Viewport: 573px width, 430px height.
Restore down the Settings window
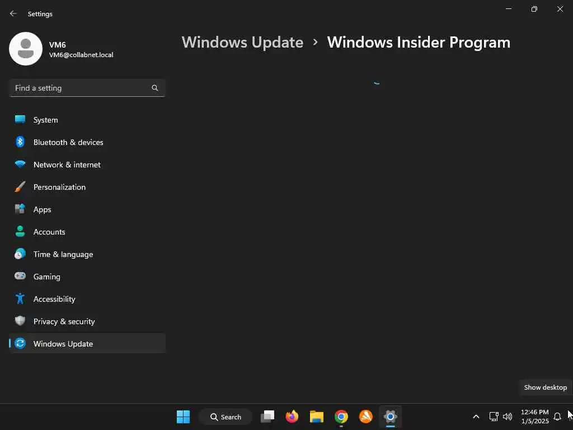click(x=534, y=9)
